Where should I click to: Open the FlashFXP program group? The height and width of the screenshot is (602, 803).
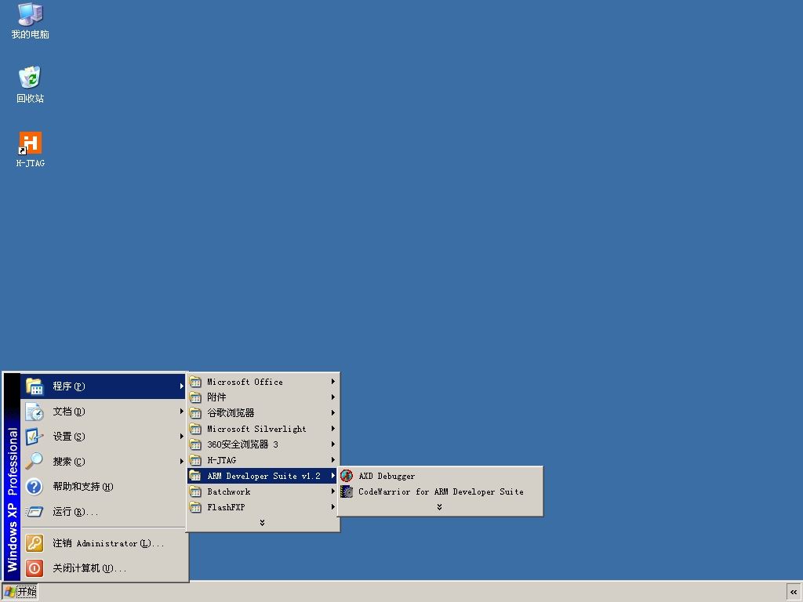click(x=262, y=507)
